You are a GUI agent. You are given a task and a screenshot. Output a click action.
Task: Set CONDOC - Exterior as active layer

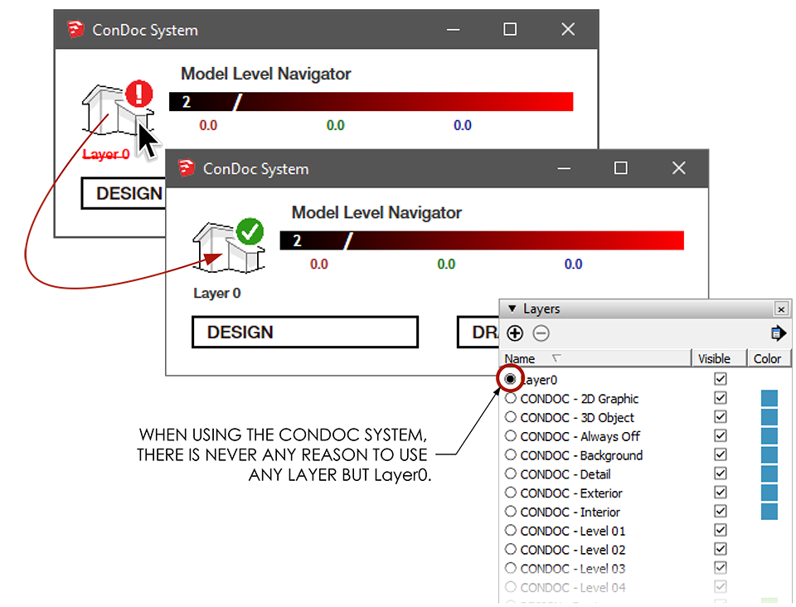[511, 493]
